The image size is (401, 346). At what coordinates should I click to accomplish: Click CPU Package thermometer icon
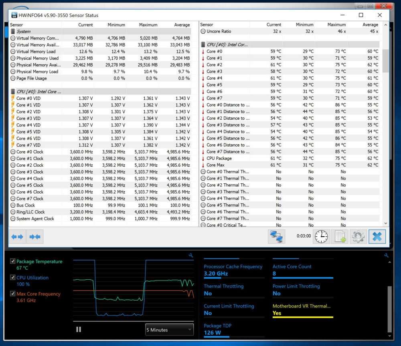(203, 159)
